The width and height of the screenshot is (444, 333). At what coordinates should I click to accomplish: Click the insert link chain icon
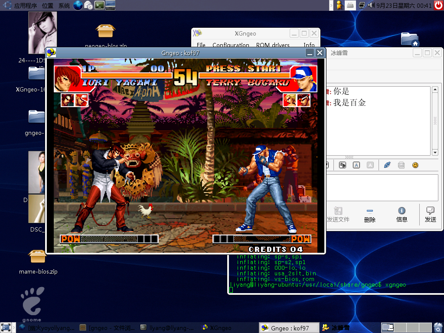point(387,165)
